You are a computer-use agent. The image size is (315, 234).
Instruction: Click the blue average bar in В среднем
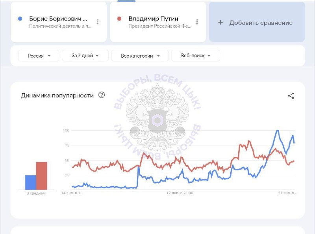coord(31,182)
